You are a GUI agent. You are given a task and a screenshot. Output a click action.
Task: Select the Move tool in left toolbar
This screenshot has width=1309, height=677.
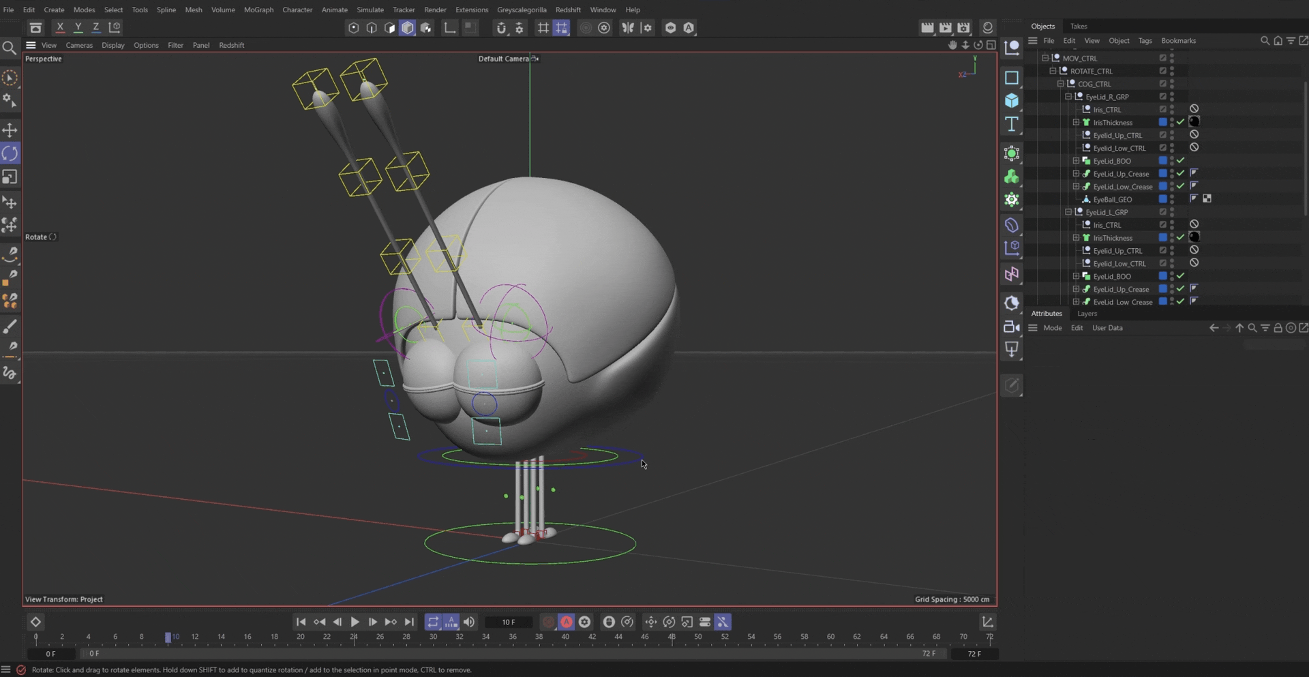[x=10, y=130]
